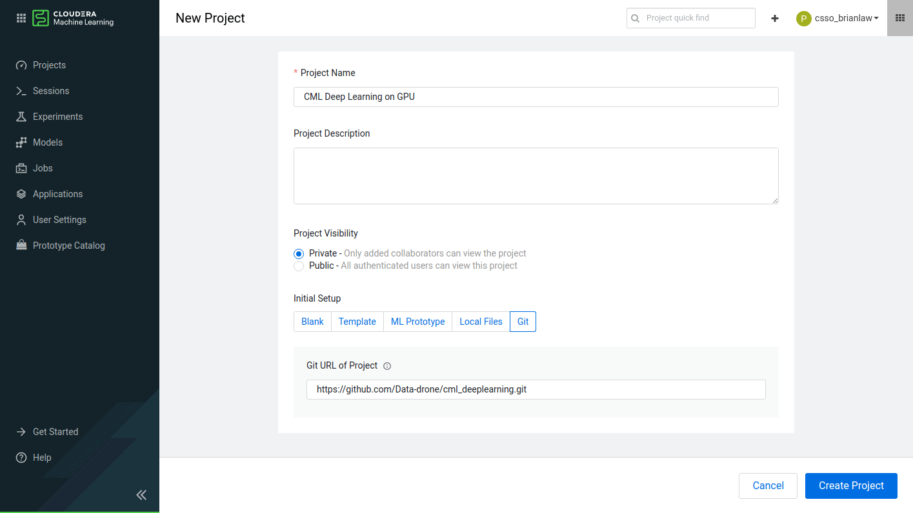The width and height of the screenshot is (913, 513).
Task: Select the Public project visibility option
Action: pyautogui.click(x=298, y=266)
